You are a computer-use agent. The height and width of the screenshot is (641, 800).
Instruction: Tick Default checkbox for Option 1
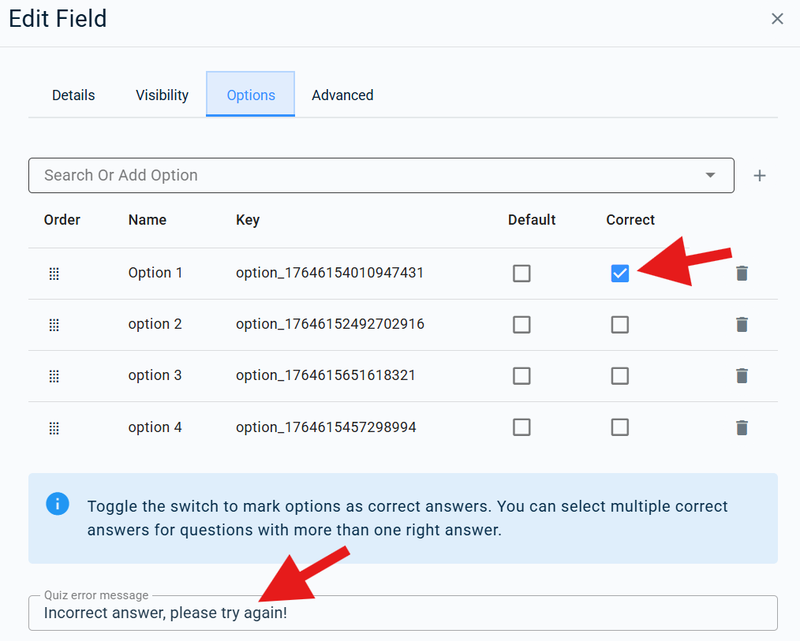coord(521,274)
